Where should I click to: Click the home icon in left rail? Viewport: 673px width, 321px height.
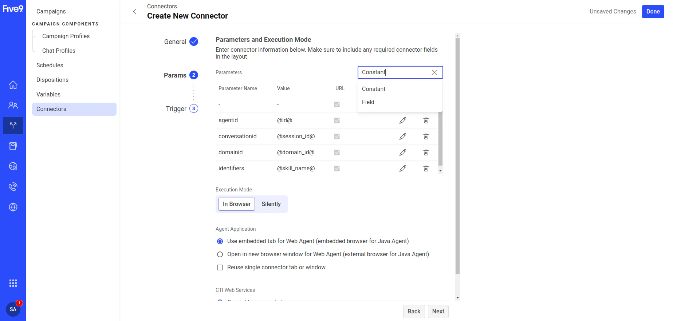(x=13, y=85)
